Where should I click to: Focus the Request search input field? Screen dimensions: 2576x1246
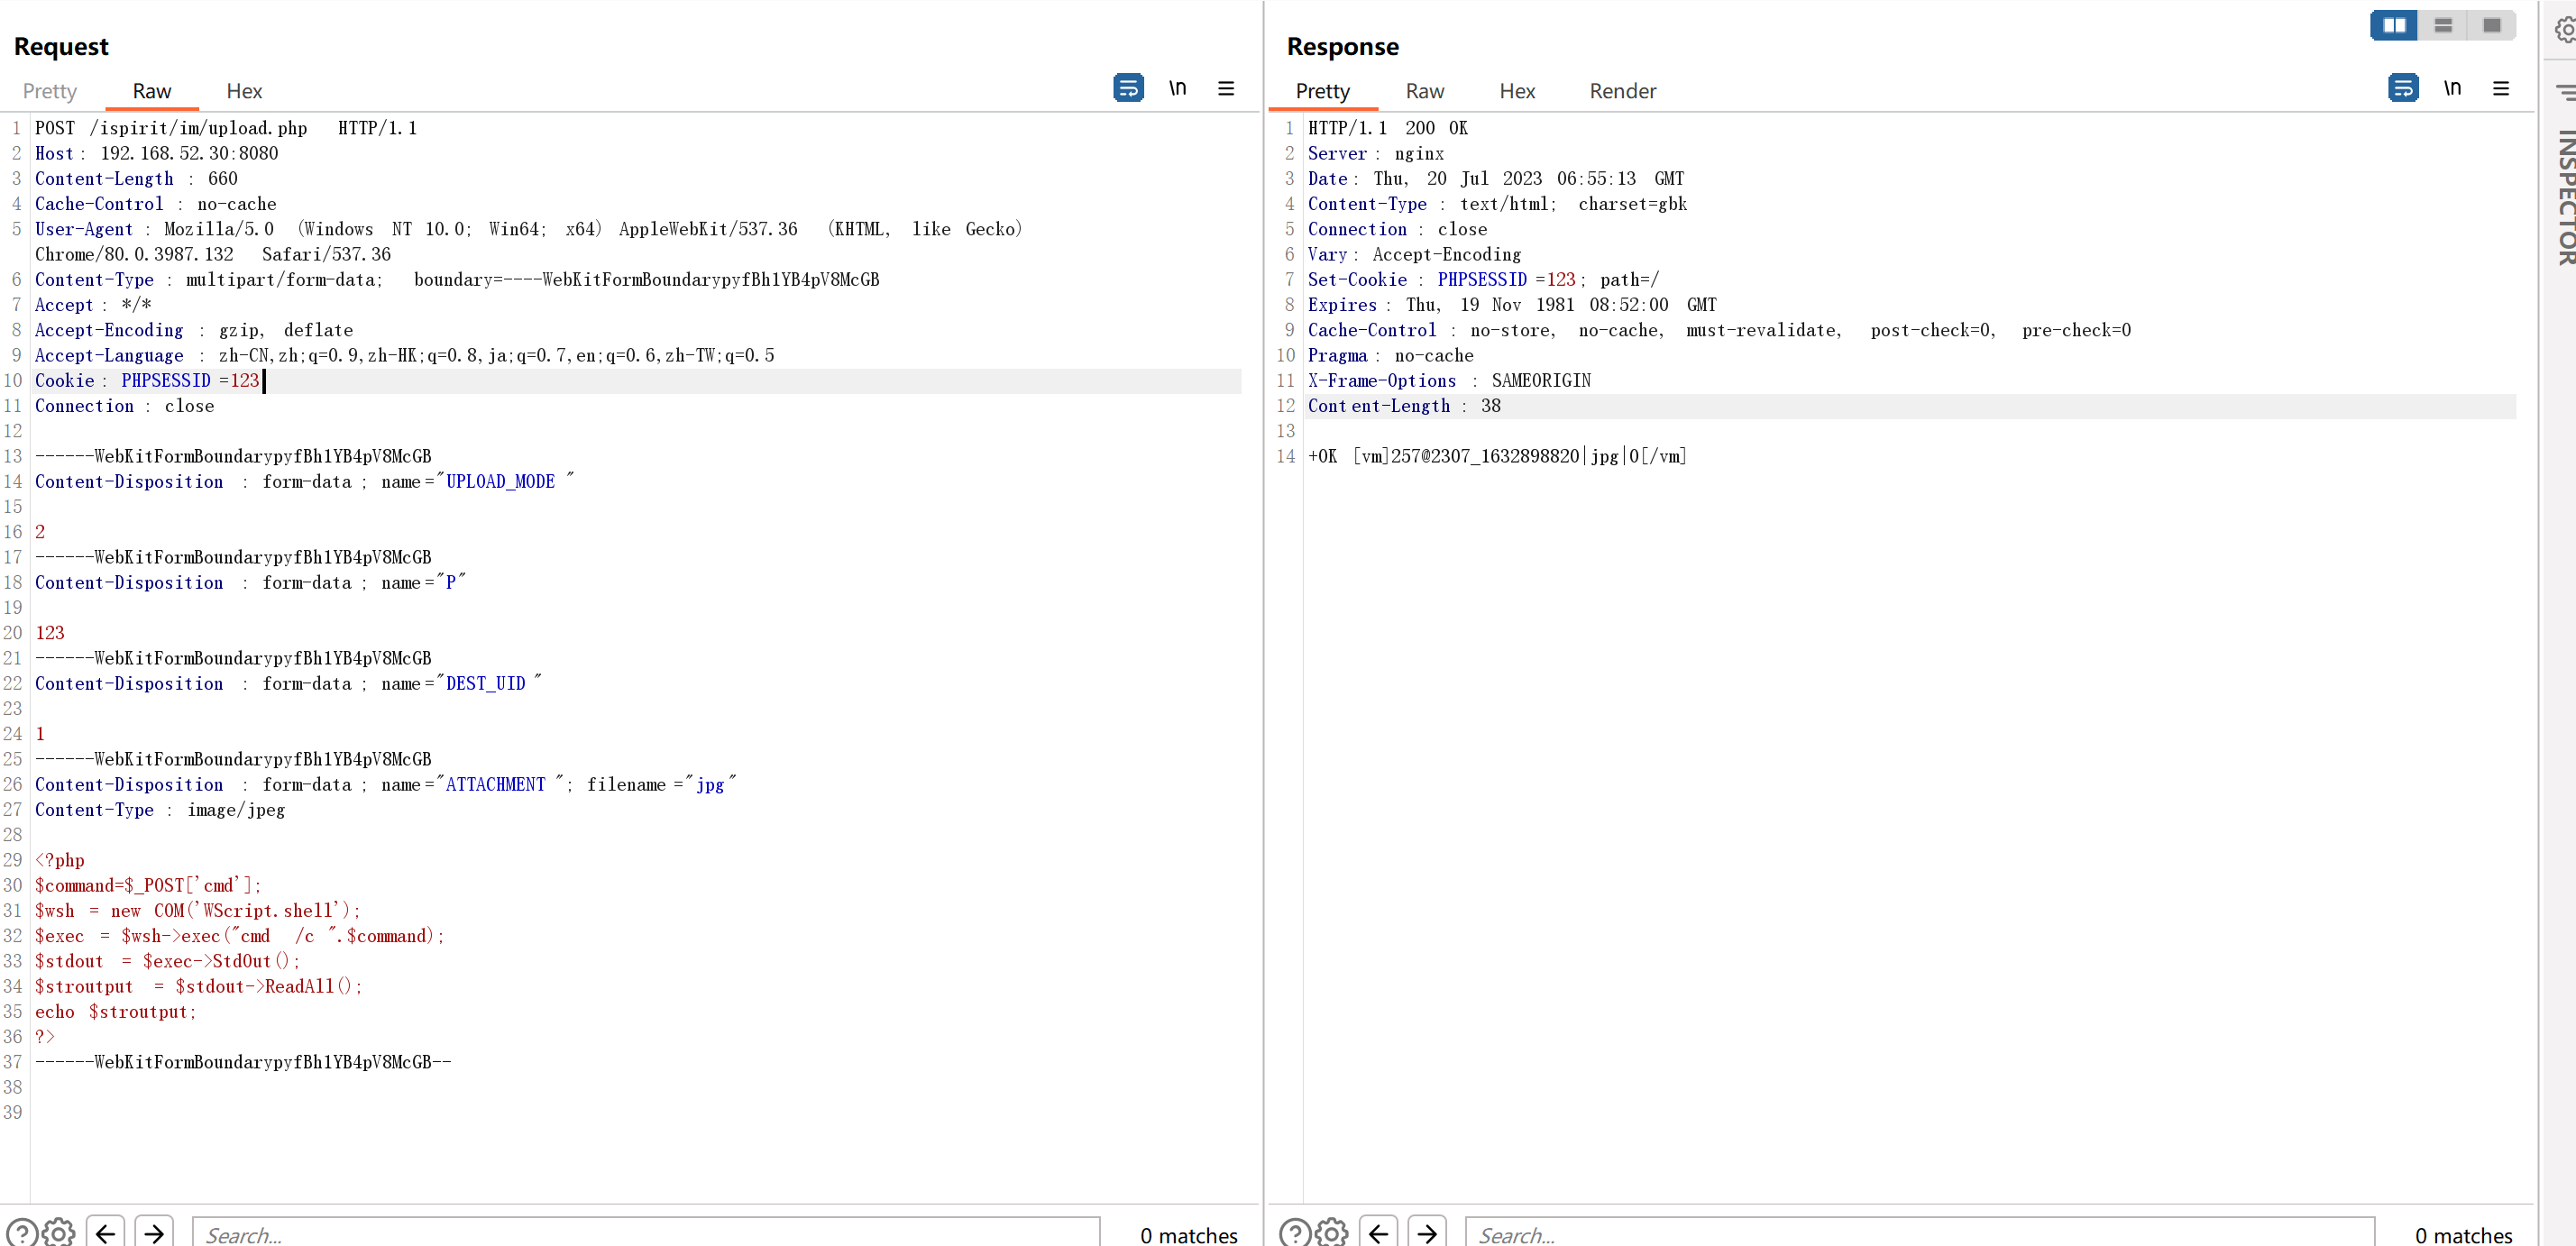click(646, 1232)
